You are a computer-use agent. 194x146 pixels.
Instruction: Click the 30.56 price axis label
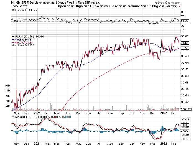tap(185, 56)
